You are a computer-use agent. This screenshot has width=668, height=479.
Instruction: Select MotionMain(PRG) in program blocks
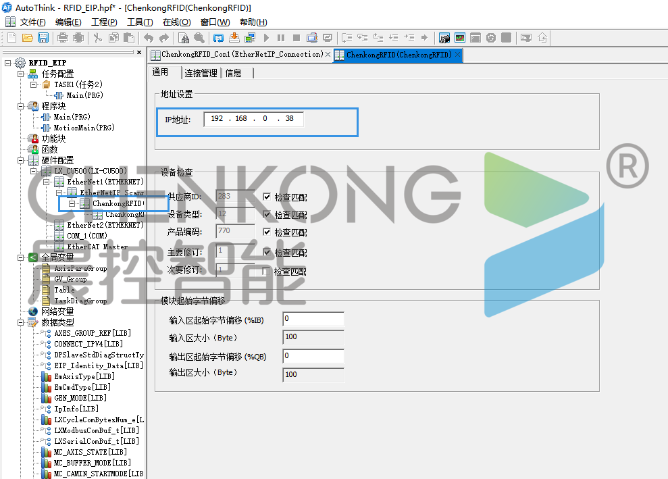click(84, 128)
